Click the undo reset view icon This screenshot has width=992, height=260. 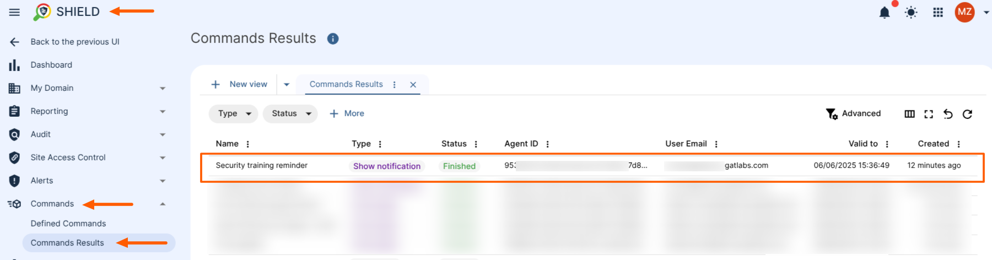[x=948, y=114]
